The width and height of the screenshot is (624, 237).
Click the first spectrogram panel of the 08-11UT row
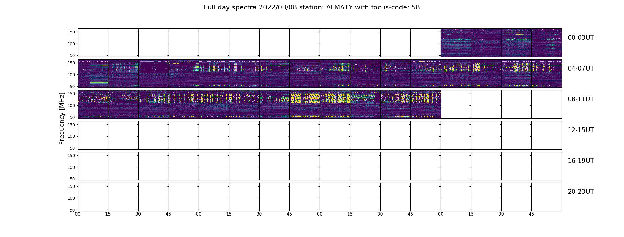click(93, 104)
